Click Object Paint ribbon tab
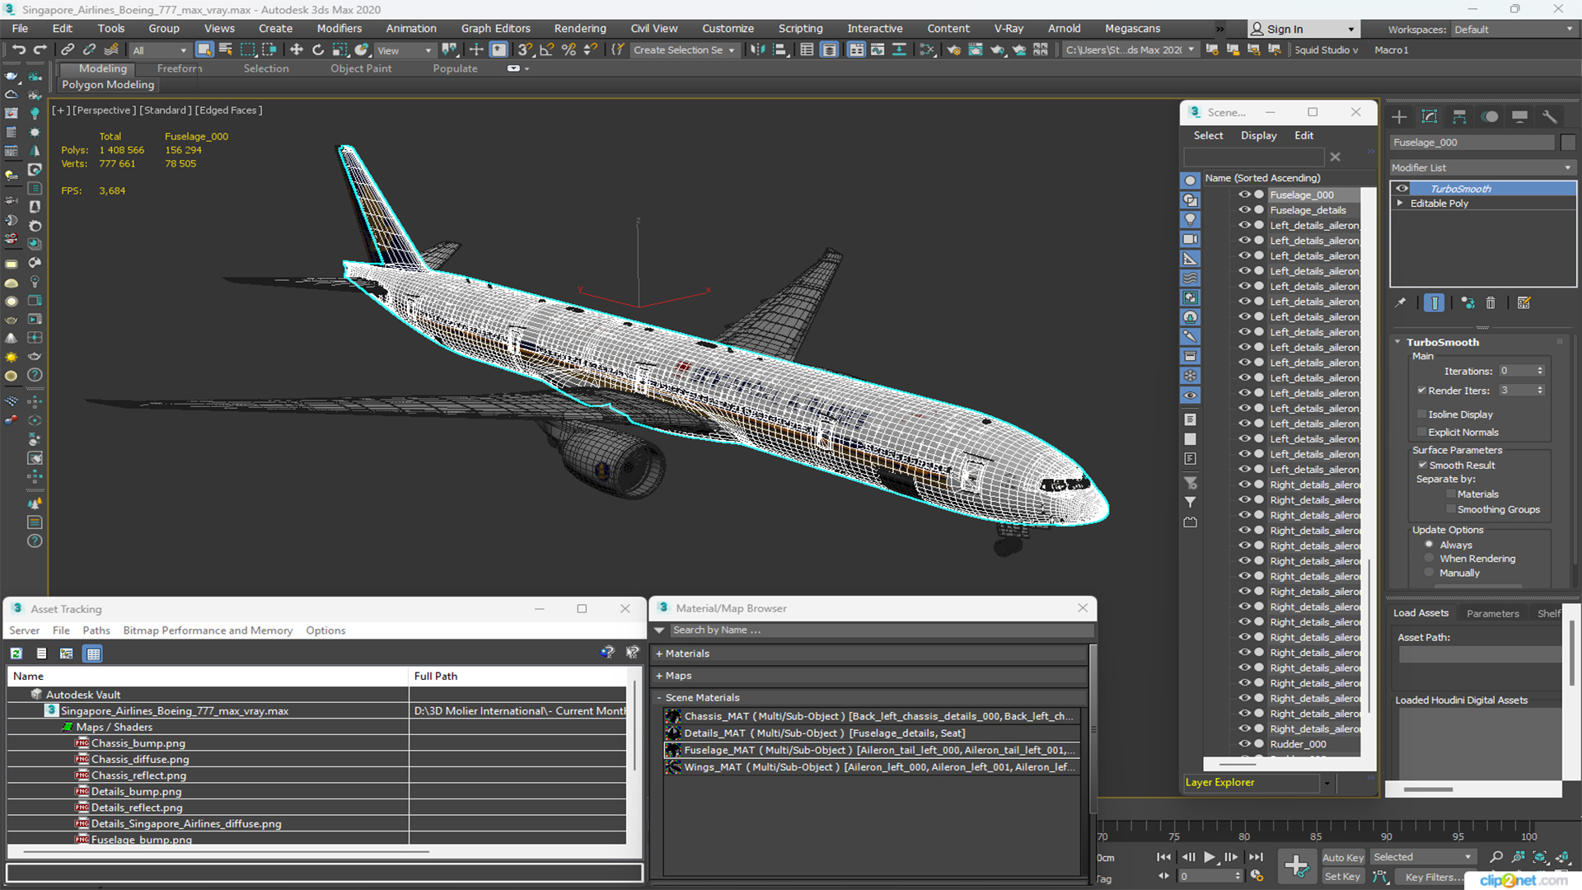 [x=361, y=68]
